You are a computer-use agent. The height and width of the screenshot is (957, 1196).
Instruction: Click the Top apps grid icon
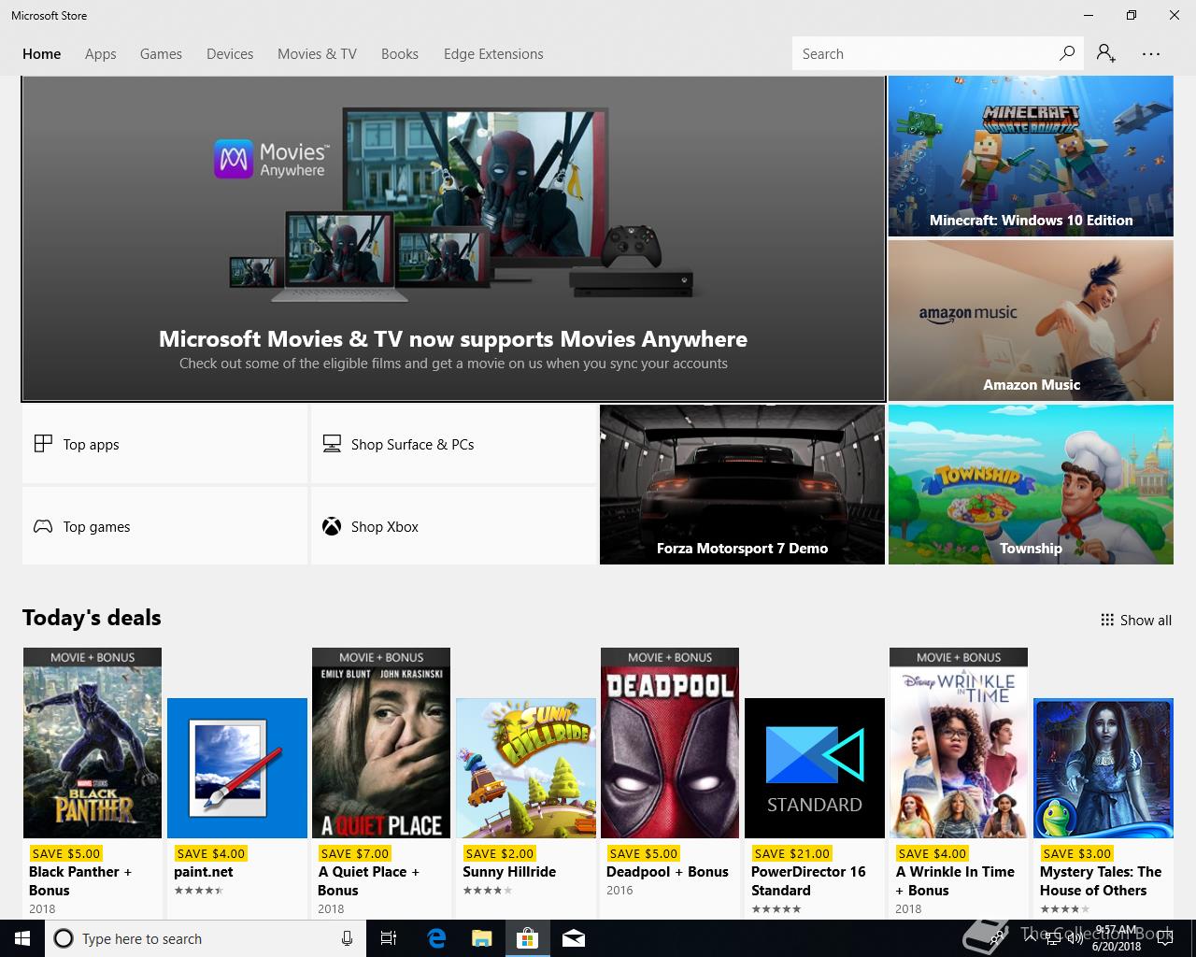43,444
